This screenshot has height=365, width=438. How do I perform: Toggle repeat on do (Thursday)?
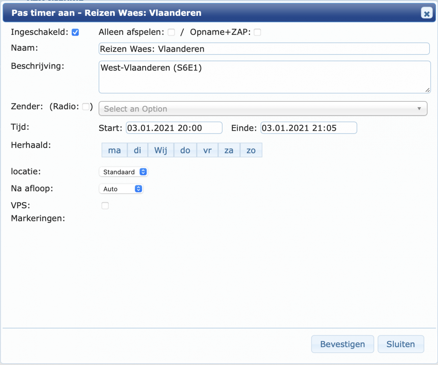[185, 150]
